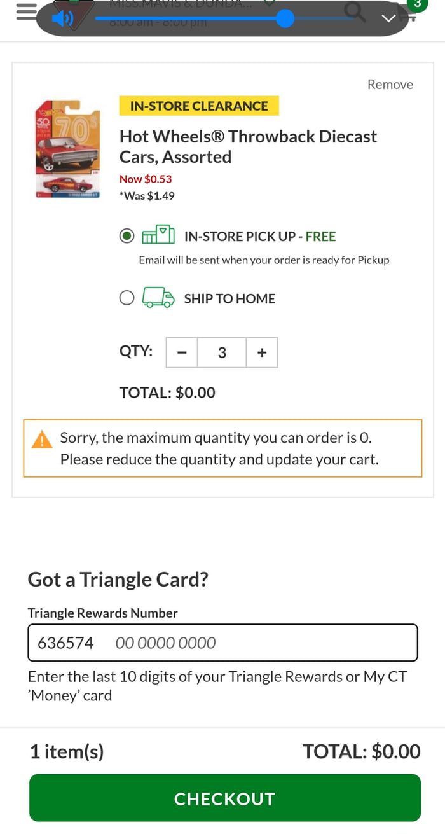Screen dimensions: 445x834
Task: Expand the volume panel chevron
Action: pyautogui.click(x=388, y=18)
